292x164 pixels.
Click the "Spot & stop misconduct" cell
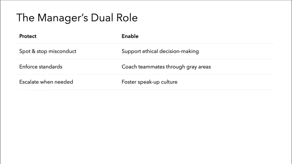(x=47, y=52)
